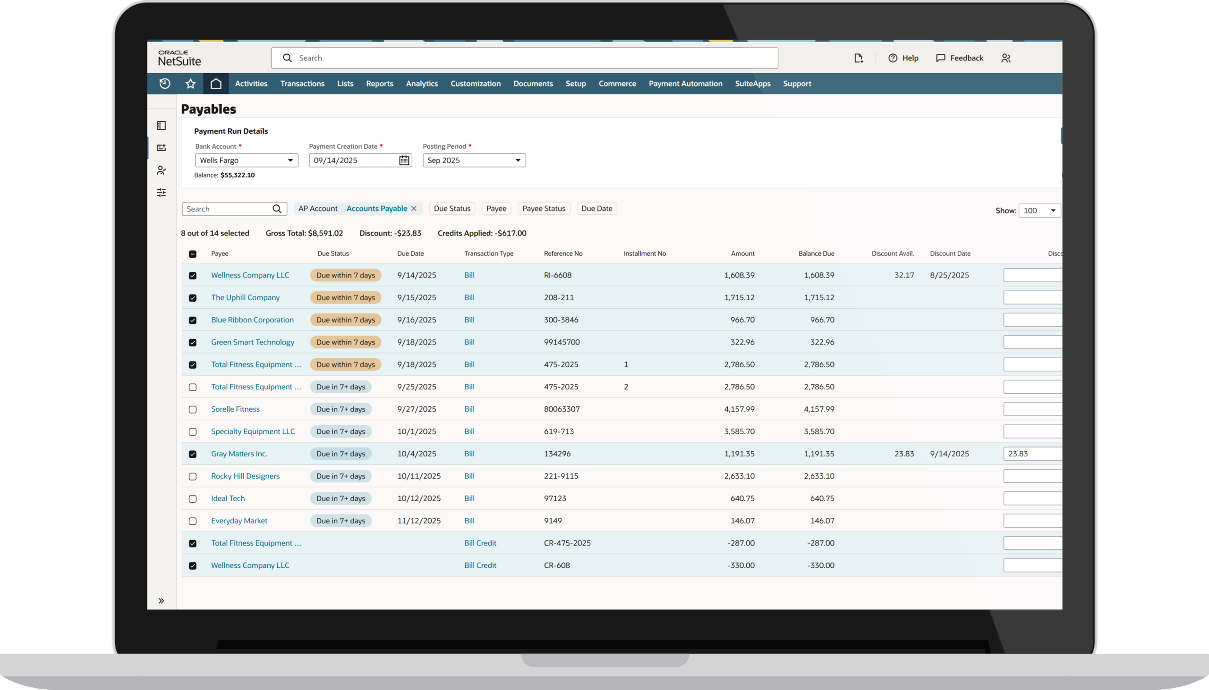Check the Sorelle Fitness row checkbox

click(x=193, y=410)
